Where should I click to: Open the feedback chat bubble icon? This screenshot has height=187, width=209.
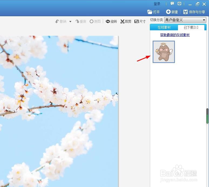click(172, 4)
